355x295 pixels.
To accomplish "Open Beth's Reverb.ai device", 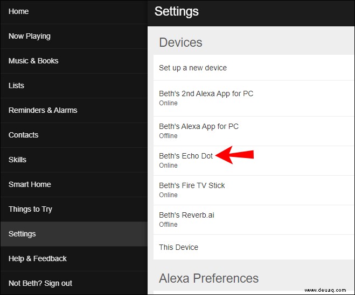I will click(x=254, y=220).
